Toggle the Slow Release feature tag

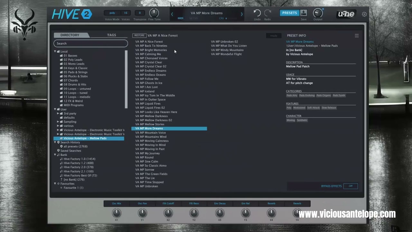(x=329, y=108)
